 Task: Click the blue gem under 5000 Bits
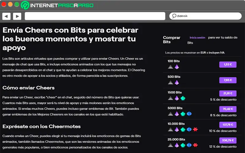[189, 114]
